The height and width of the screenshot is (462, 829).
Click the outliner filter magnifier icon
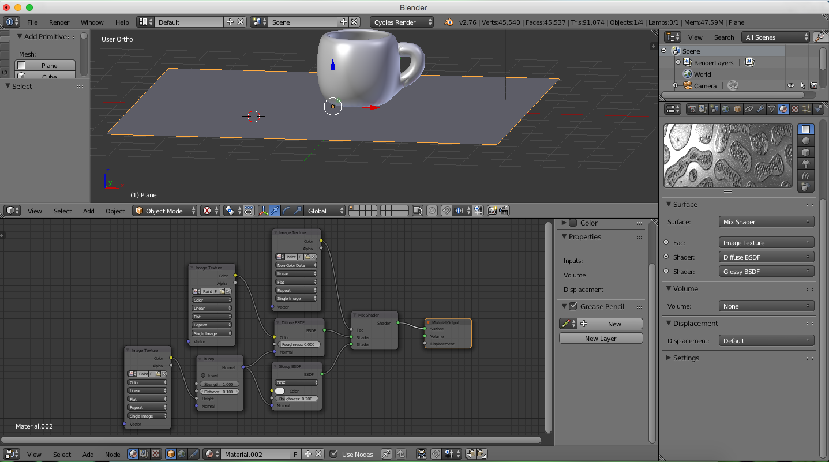click(x=819, y=37)
